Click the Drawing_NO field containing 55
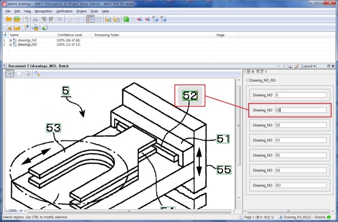 coord(301,155)
